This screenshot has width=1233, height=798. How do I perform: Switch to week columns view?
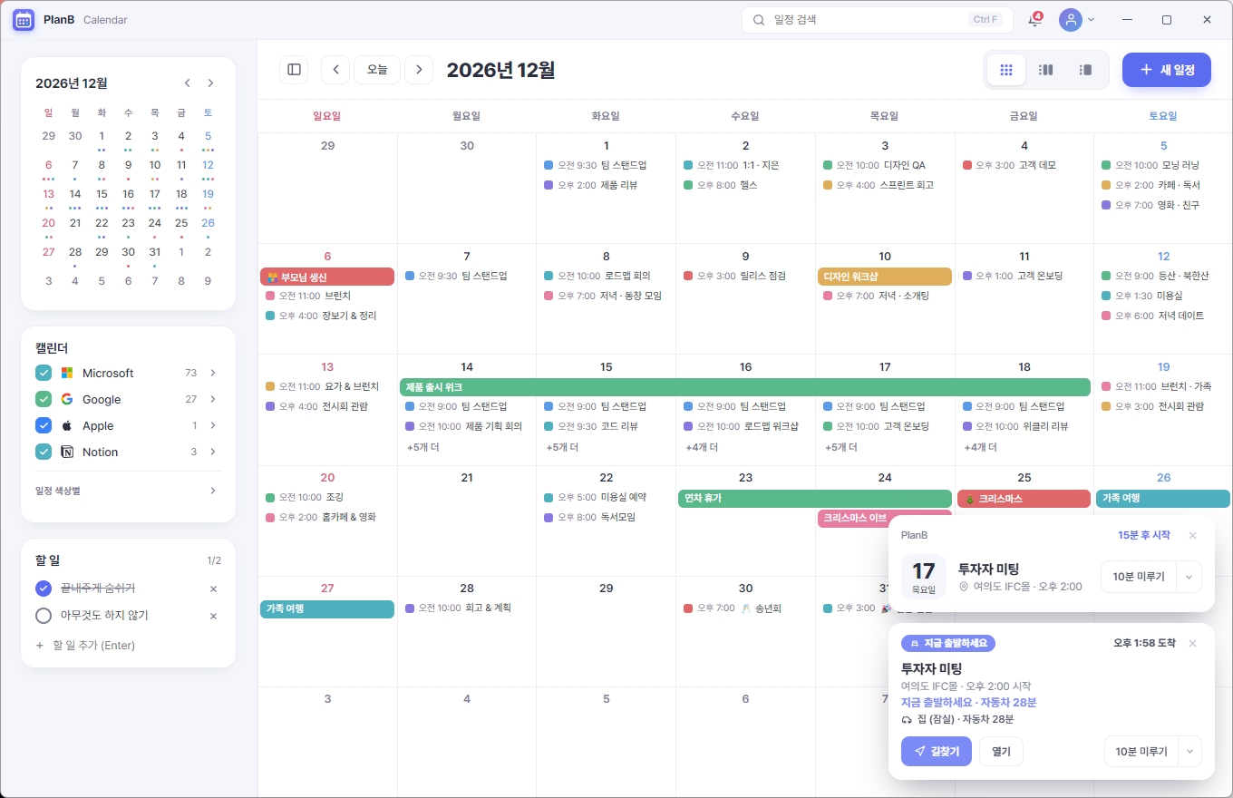1045,70
